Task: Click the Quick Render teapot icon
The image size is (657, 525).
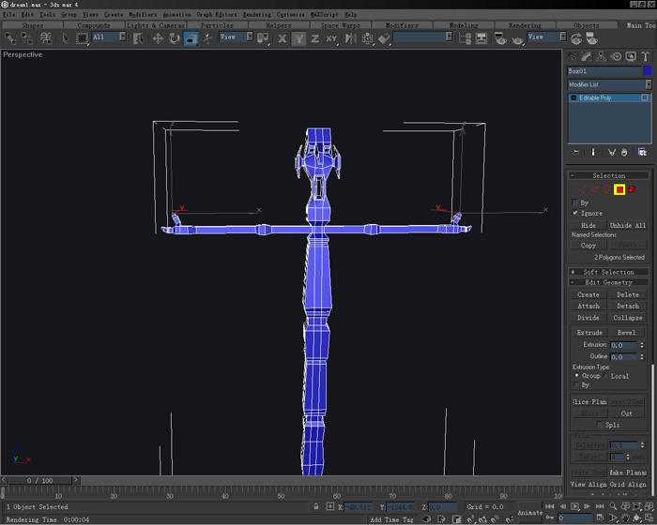Action: 517,39
